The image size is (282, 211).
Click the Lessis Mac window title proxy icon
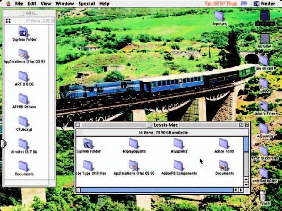pos(150,125)
